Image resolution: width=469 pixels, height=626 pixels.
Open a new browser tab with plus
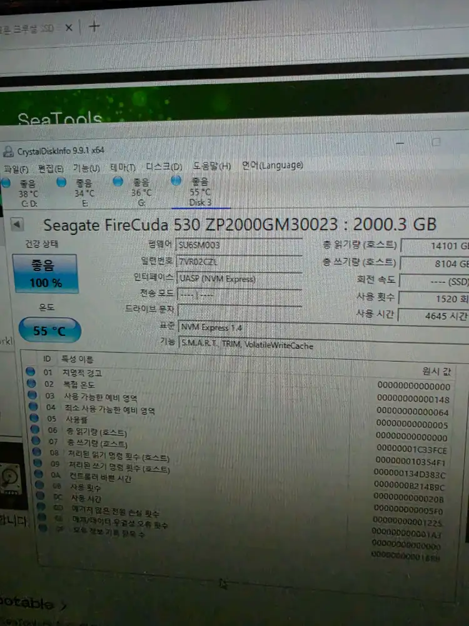94,26
